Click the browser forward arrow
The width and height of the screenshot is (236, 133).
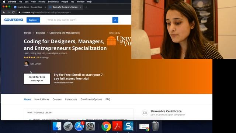[x=8, y=12]
